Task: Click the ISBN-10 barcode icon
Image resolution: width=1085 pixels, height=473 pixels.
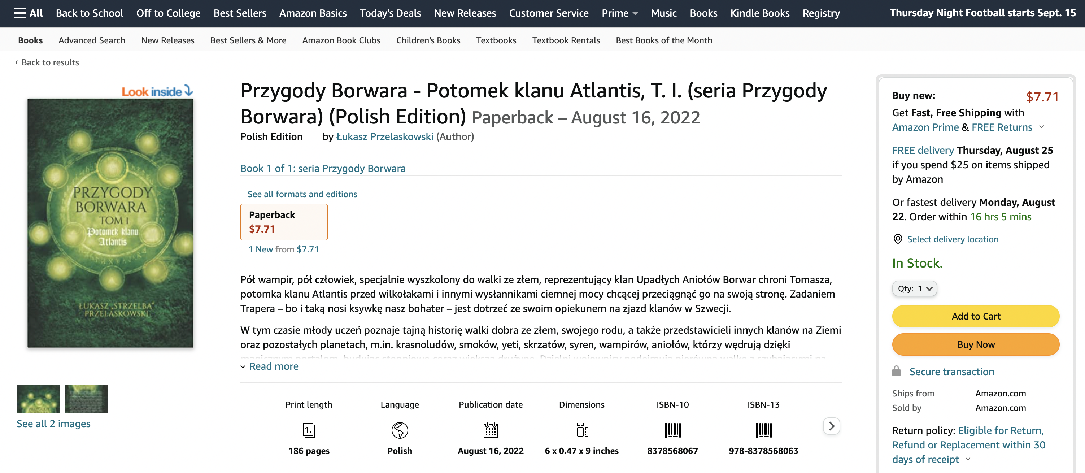Action: (x=672, y=430)
